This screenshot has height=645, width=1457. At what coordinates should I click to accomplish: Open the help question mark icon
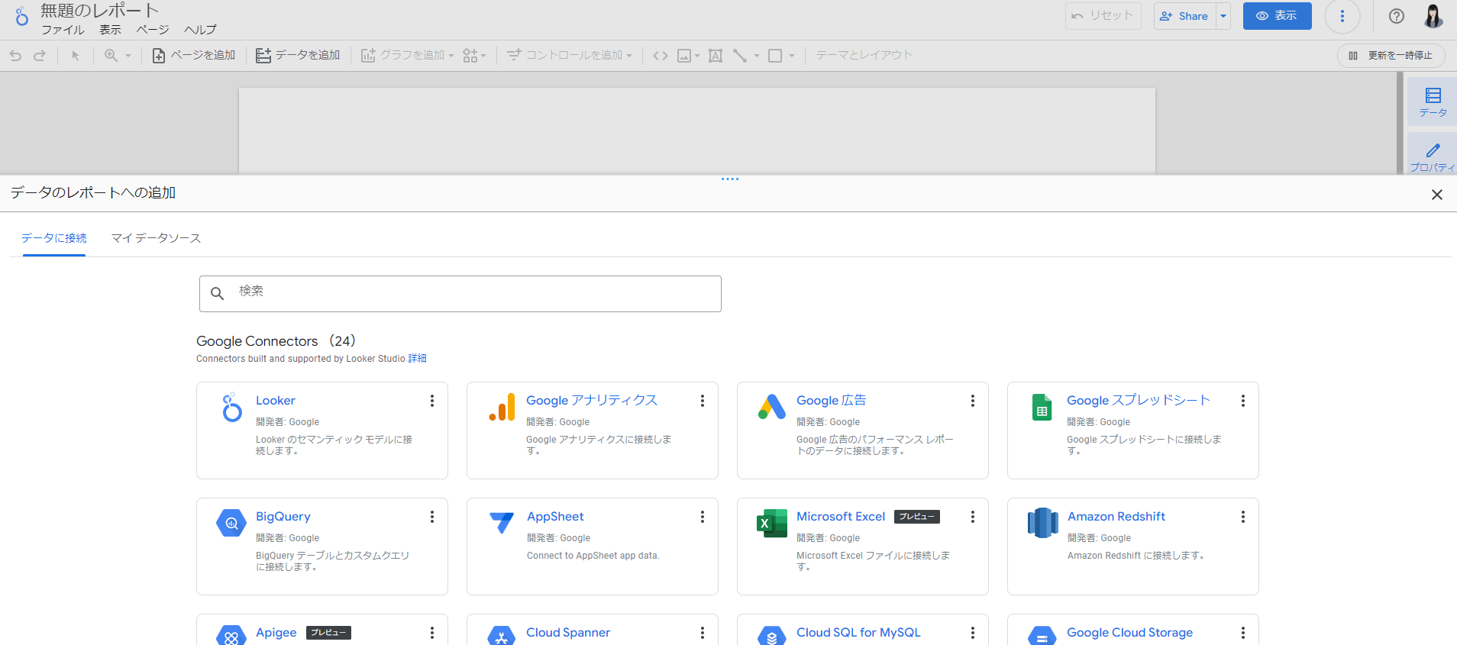pos(1397,16)
